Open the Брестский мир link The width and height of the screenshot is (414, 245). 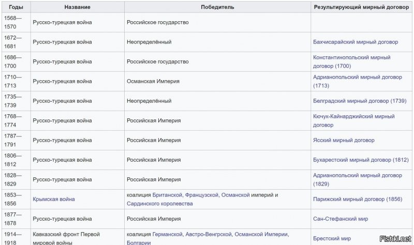click(x=332, y=238)
